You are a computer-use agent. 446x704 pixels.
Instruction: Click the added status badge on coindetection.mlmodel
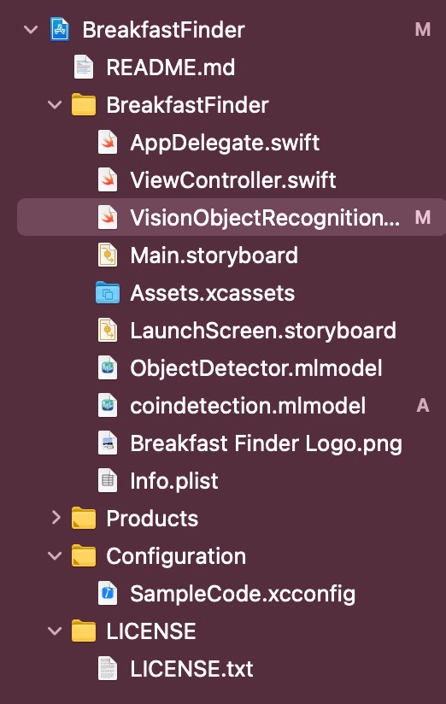[423, 406]
